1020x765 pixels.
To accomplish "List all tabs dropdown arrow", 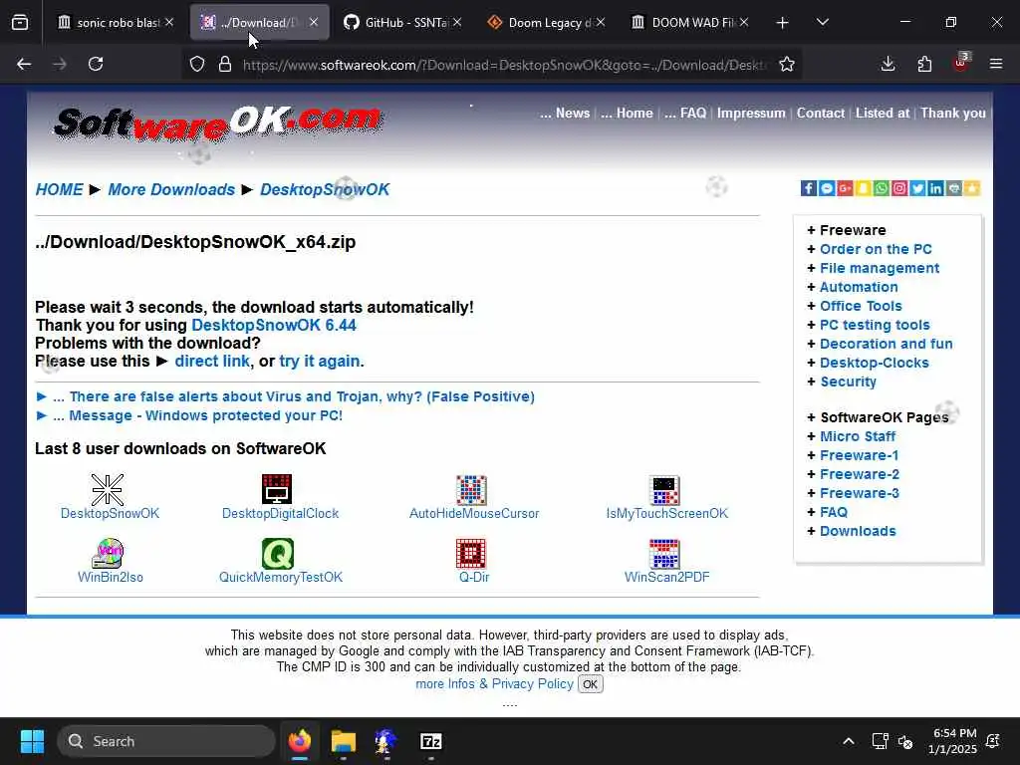I will tap(822, 22).
